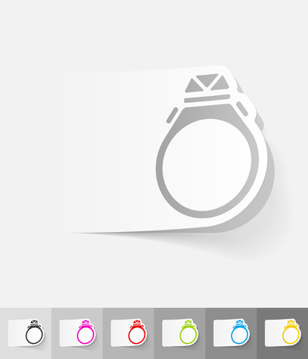Select the green ring sticker thumbnail
This screenshot has width=308, height=359.
pyautogui.click(x=180, y=333)
